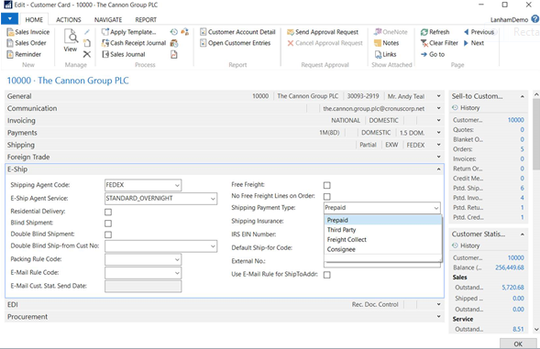Switch to the NAVIGATE ribbon tab
This screenshot has height=349, width=540.
[x=108, y=19]
